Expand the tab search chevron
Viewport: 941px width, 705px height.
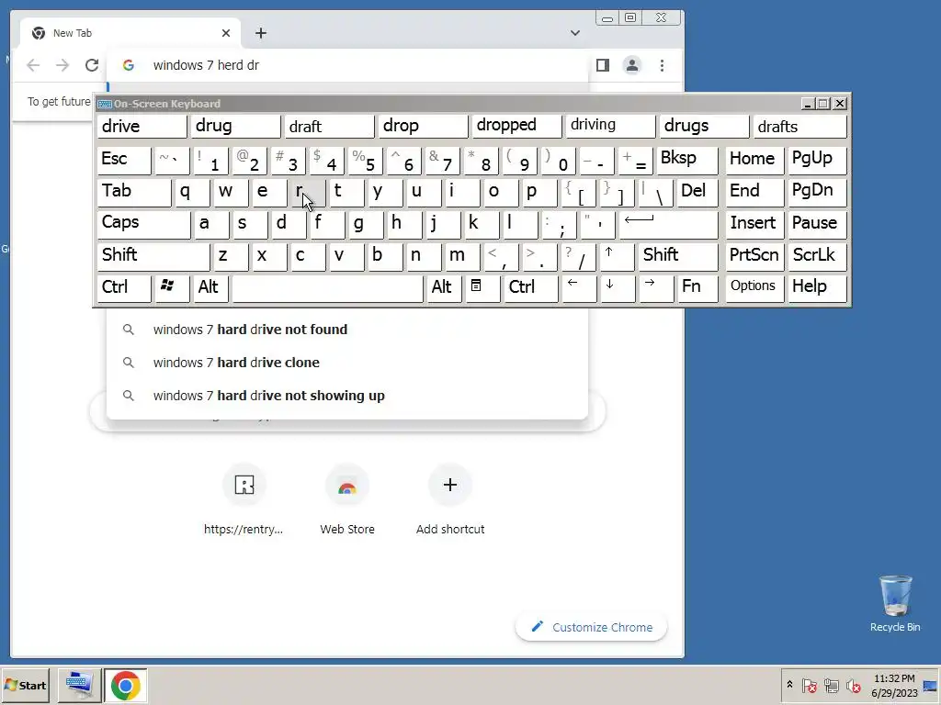[x=575, y=33]
